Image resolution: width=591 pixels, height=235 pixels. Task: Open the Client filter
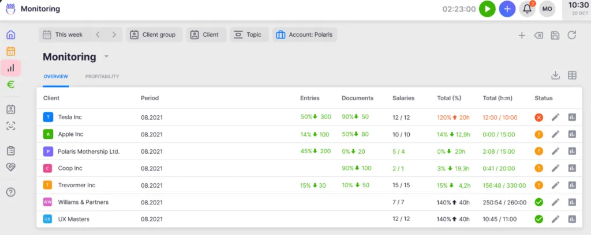[x=206, y=35]
